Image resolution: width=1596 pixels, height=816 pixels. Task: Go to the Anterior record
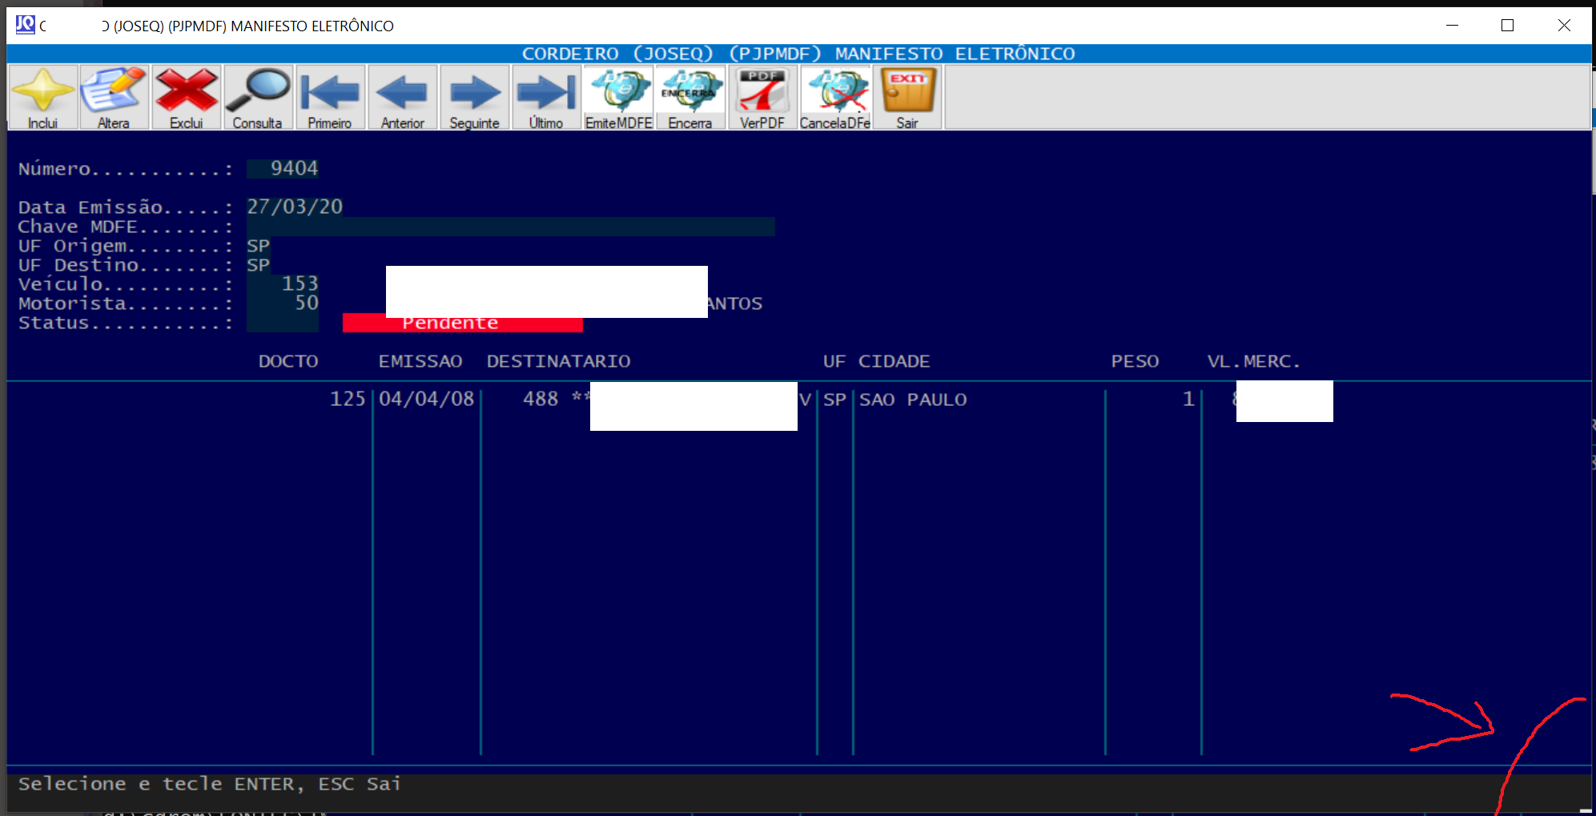402,97
